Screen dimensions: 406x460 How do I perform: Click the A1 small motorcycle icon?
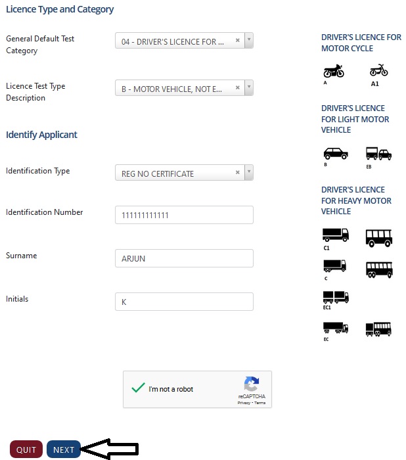378,70
